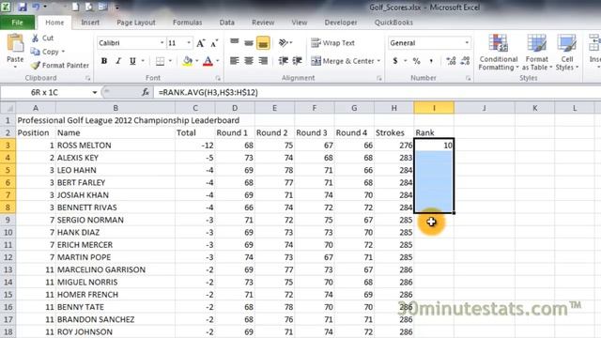Apply the red font color
The width and height of the screenshot is (601, 338).
[208, 61]
